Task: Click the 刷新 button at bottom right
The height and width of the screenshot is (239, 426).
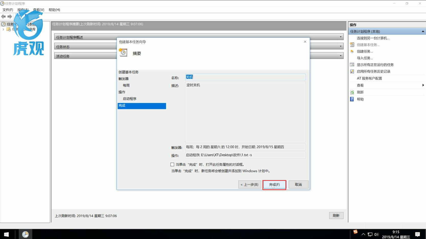Action: point(336,216)
